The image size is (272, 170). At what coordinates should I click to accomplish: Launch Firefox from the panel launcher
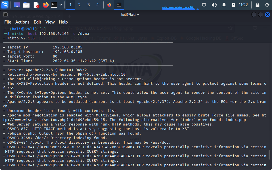coord(46,5)
